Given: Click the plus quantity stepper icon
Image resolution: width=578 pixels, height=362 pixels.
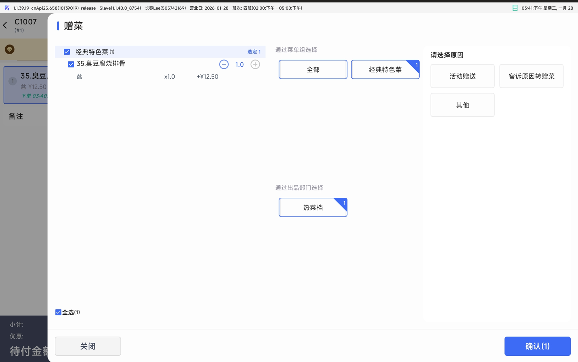Looking at the screenshot, I should coord(255,64).
